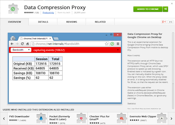
Task: Click capturing events (10632) text
Action: pyautogui.click(x=49, y=50)
